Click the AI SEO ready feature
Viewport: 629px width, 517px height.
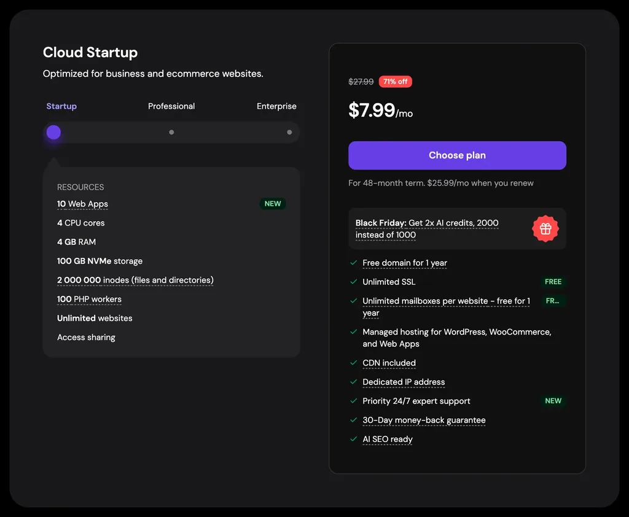[387, 439]
